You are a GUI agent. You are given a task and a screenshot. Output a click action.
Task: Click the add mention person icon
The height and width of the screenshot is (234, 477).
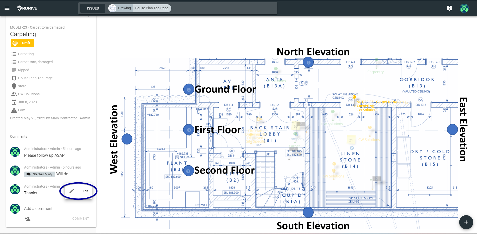point(28,219)
